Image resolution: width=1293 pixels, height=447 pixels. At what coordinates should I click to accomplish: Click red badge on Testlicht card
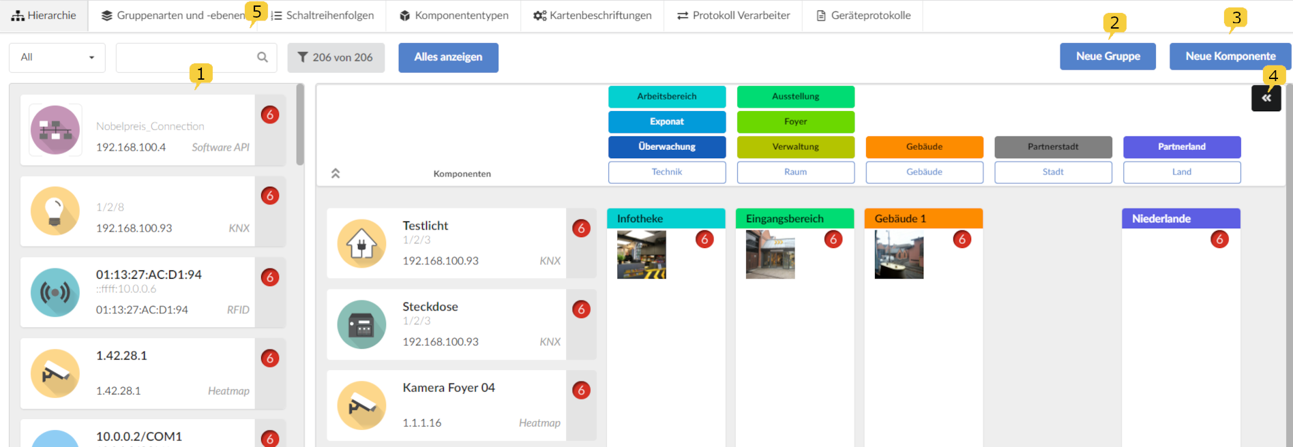pos(581,228)
